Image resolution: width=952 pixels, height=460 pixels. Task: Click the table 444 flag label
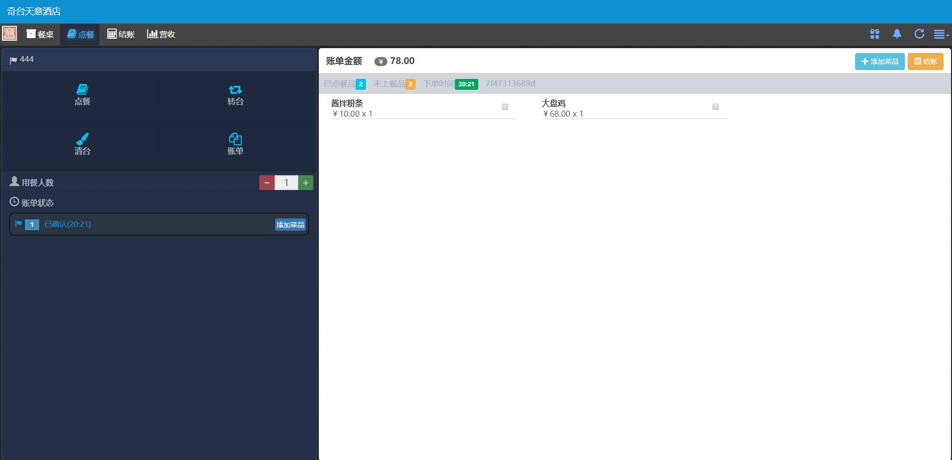tap(22, 60)
